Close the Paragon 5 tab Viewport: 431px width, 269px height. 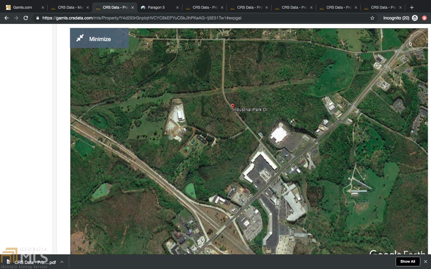pos(177,7)
